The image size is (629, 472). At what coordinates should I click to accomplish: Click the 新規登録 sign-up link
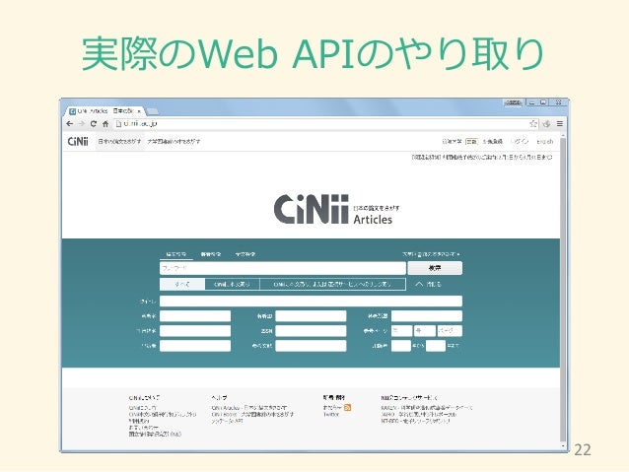point(492,142)
